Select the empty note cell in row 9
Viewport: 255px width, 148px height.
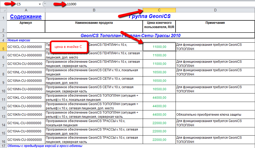click(215, 81)
